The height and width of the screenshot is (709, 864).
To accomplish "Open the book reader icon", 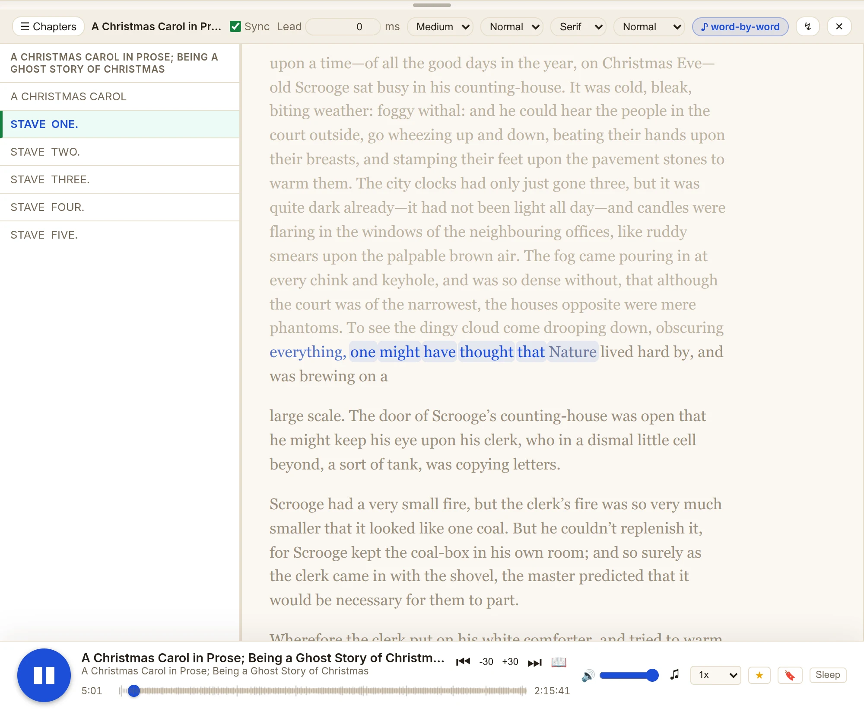I will coord(559,662).
